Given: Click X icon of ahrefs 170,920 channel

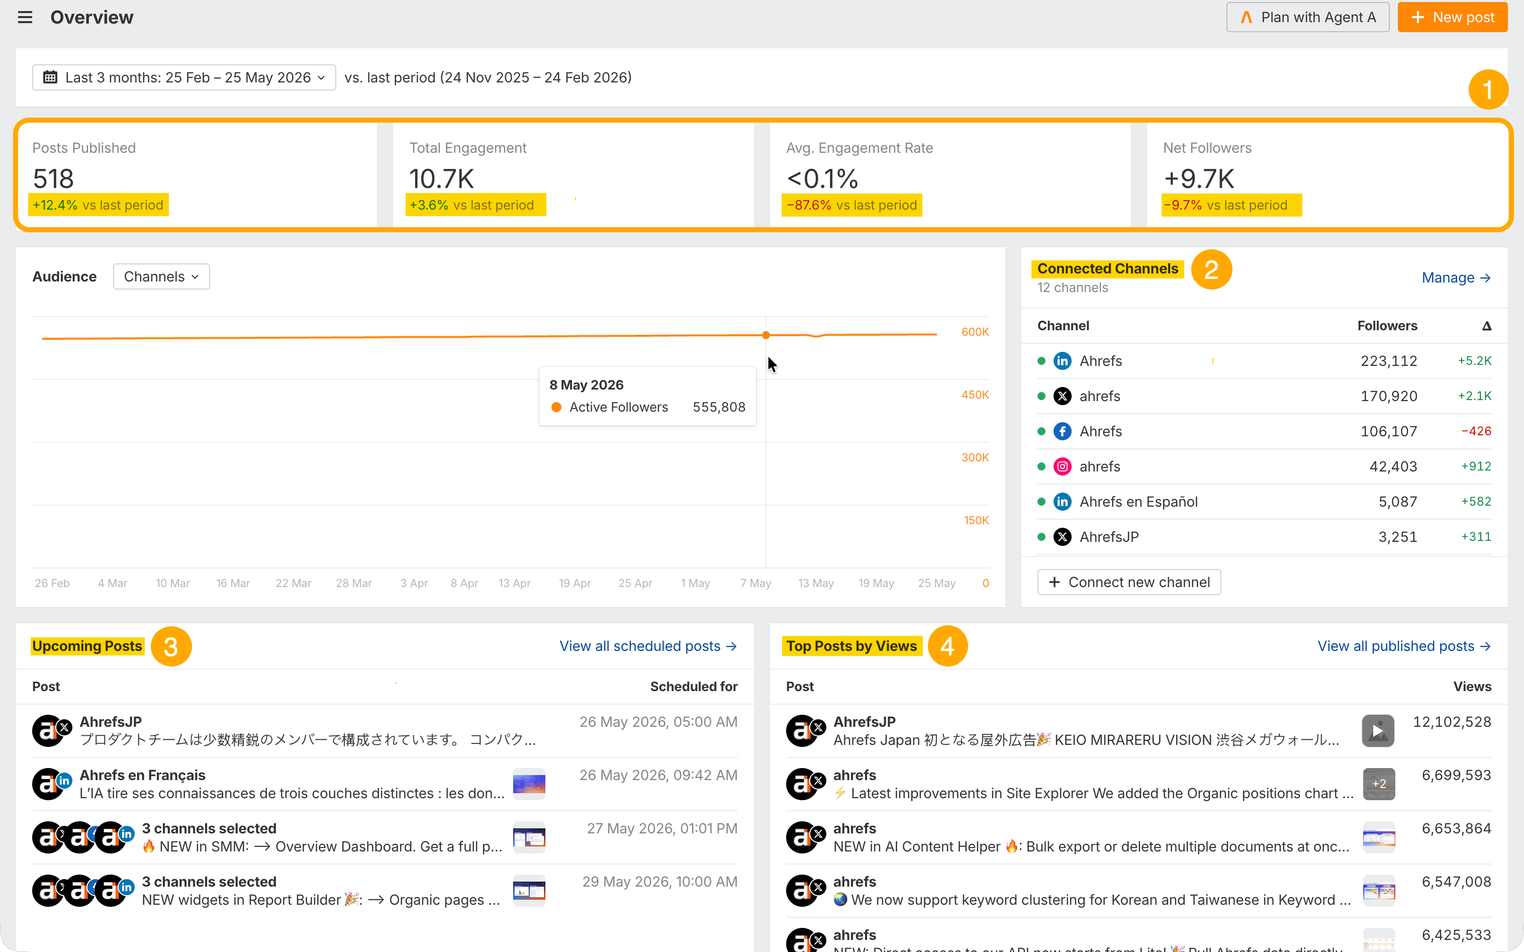Looking at the screenshot, I should [1063, 396].
